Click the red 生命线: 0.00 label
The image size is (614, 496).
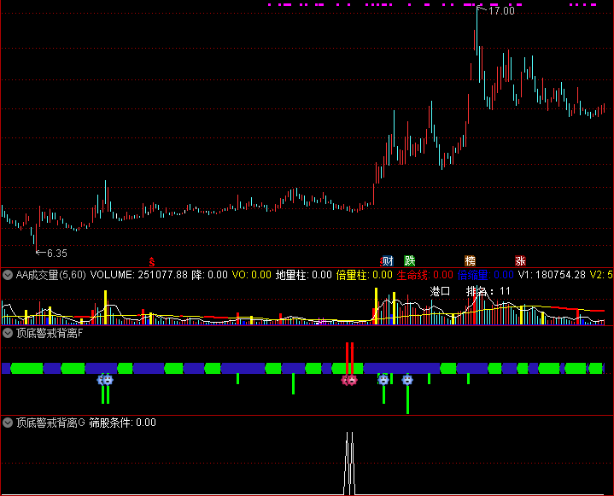[425, 275]
